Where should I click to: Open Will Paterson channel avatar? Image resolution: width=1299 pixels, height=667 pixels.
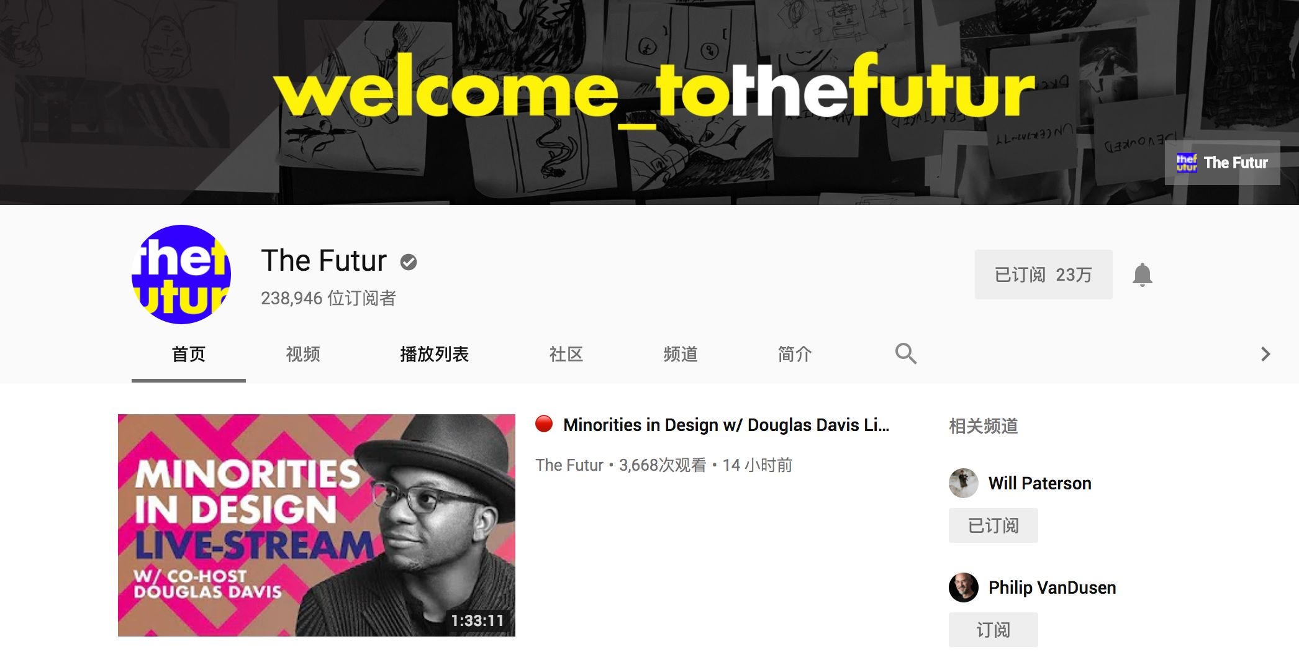point(964,483)
